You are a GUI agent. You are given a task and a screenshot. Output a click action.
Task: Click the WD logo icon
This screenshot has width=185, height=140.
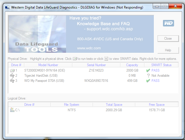168,23
